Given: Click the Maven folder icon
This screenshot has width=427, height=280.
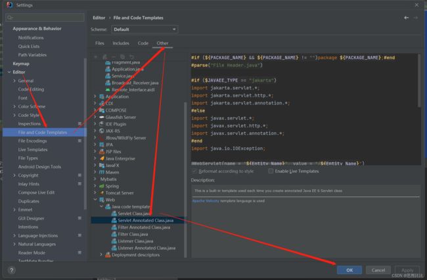Looking at the screenshot, I should [101, 172].
